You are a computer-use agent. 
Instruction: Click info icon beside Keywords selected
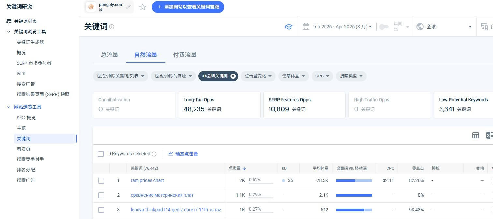[154, 154]
